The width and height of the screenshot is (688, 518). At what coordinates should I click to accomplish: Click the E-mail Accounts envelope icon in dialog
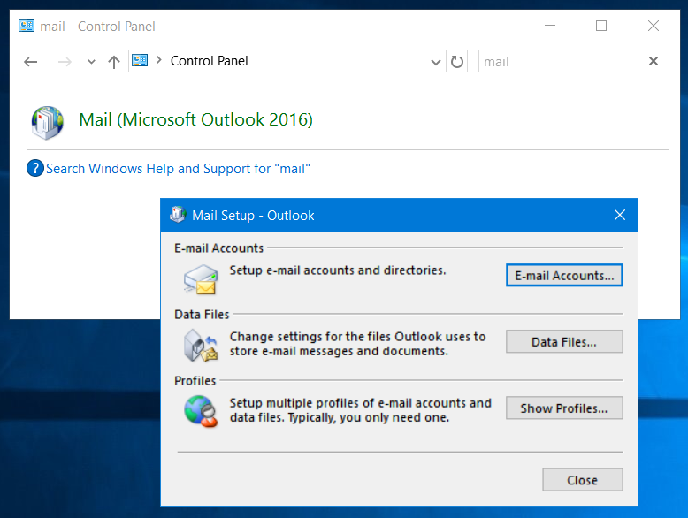click(x=200, y=278)
